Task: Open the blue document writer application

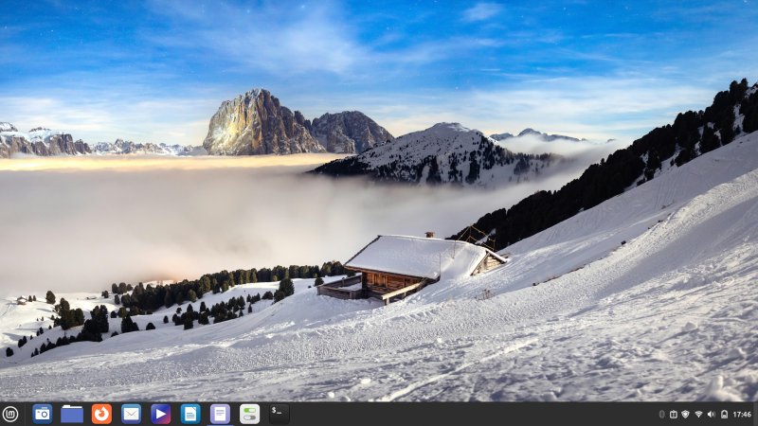Action: click(x=190, y=414)
